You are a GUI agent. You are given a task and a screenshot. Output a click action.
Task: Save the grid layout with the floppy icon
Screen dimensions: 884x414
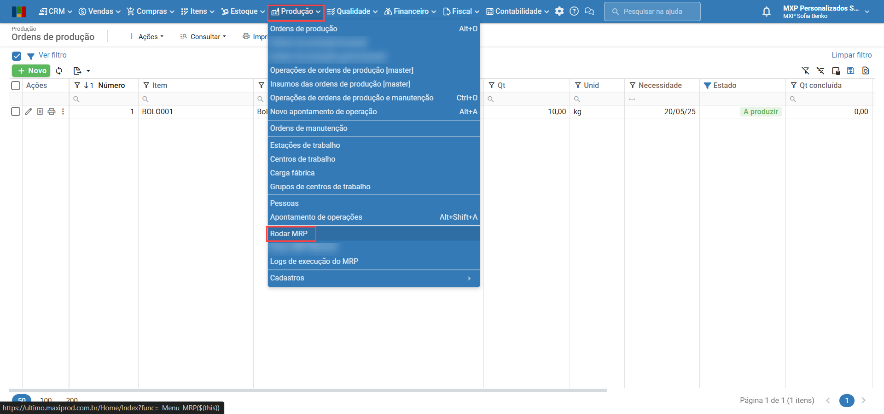tap(851, 71)
